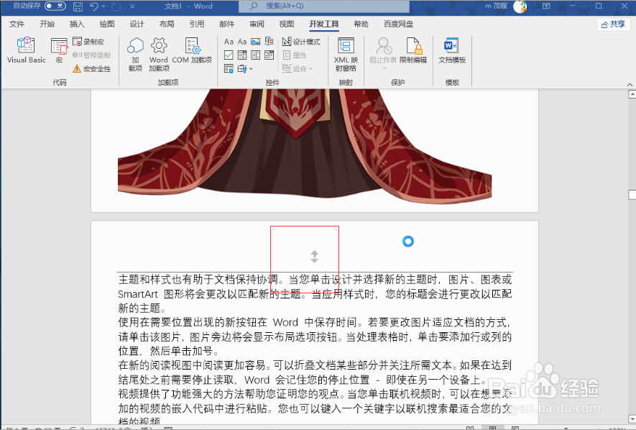
Task: Insert plain text content control
Action: click(x=242, y=42)
